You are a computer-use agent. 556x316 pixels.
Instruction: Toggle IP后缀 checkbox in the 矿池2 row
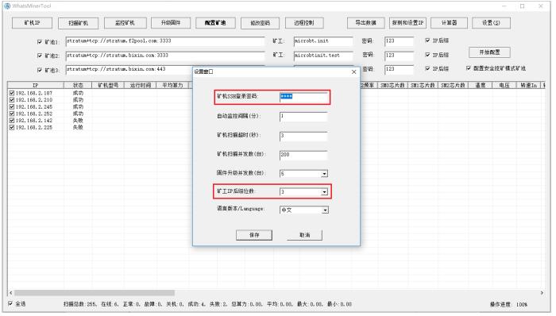click(427, 55)
